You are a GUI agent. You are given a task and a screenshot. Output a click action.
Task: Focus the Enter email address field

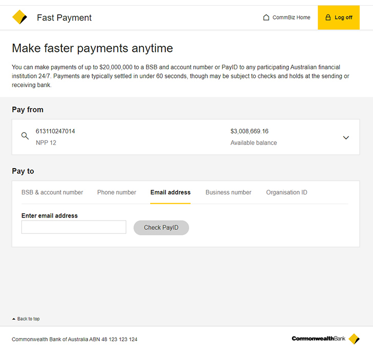click(x=74, y=227)
